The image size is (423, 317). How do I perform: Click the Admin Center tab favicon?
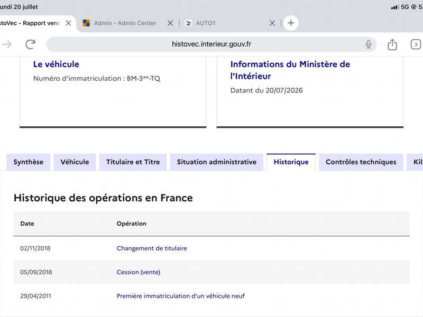(86, 23)
